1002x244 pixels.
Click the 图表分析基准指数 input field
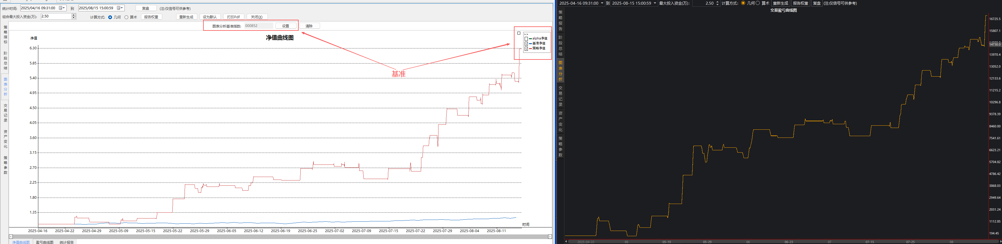coord(258,26)
